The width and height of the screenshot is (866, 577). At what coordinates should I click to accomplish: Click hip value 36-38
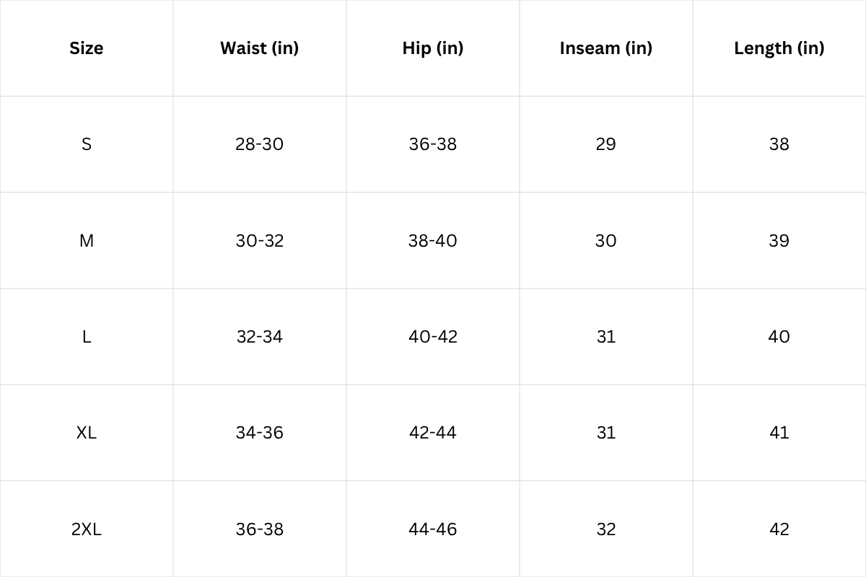[432, 144]
